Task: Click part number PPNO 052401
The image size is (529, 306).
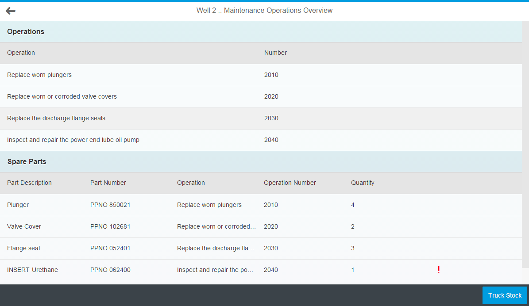Action: (x=110, y=249)
